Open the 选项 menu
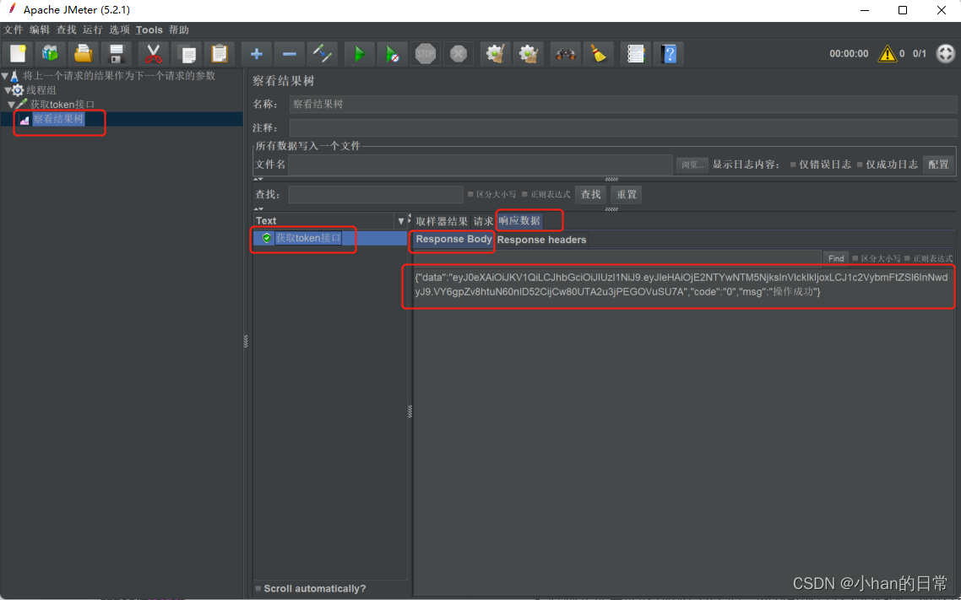 pyautogui.click(x=120, y=30)
